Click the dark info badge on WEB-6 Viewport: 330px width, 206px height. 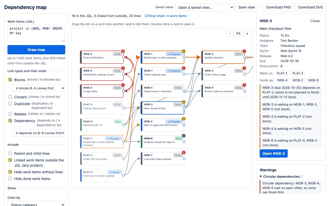point(184,136)
